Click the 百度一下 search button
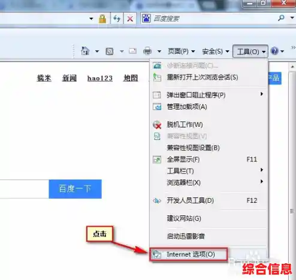 pos(75,189)
